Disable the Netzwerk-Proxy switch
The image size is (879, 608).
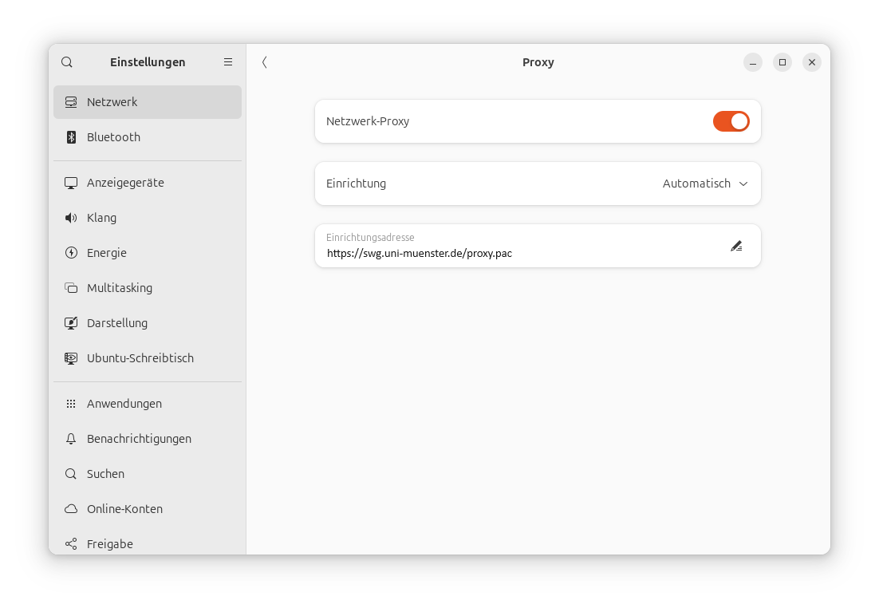pyautogui.click(x=731, y=121)
